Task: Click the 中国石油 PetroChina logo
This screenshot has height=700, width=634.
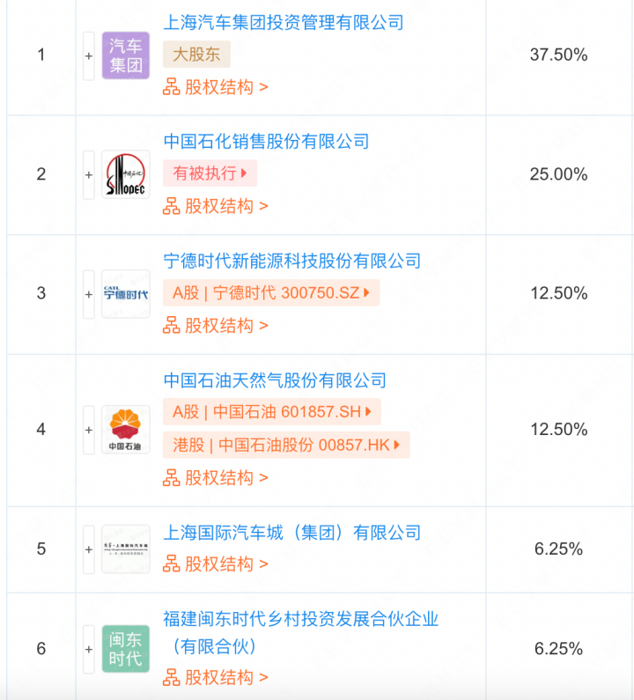Action: click(x=126, y=430)
